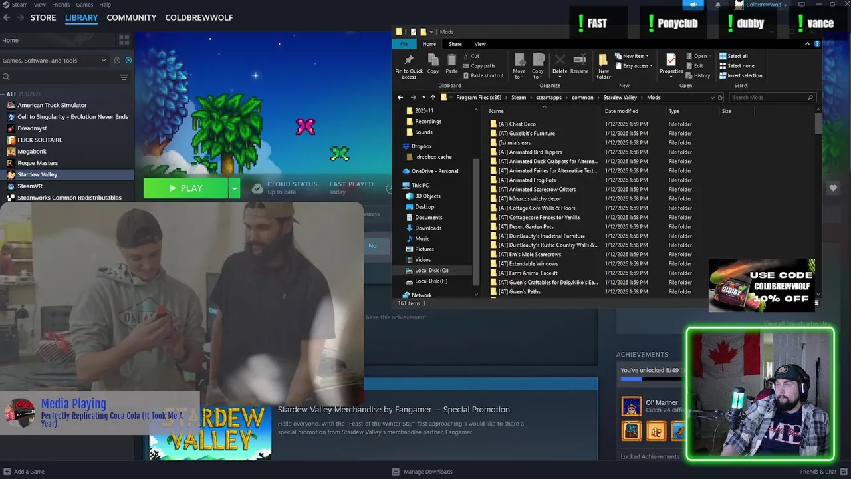Image resolution: width=851 pixels, height=479 pixels.
Task: Open Games, Software, and Tools dropdown
Action: tap(55, 61)
